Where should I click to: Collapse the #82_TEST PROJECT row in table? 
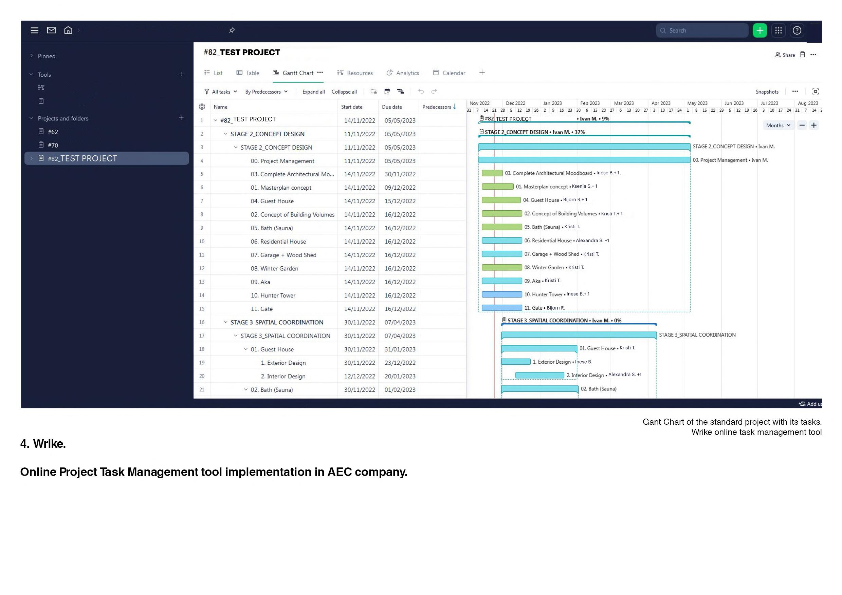(216, 120)
